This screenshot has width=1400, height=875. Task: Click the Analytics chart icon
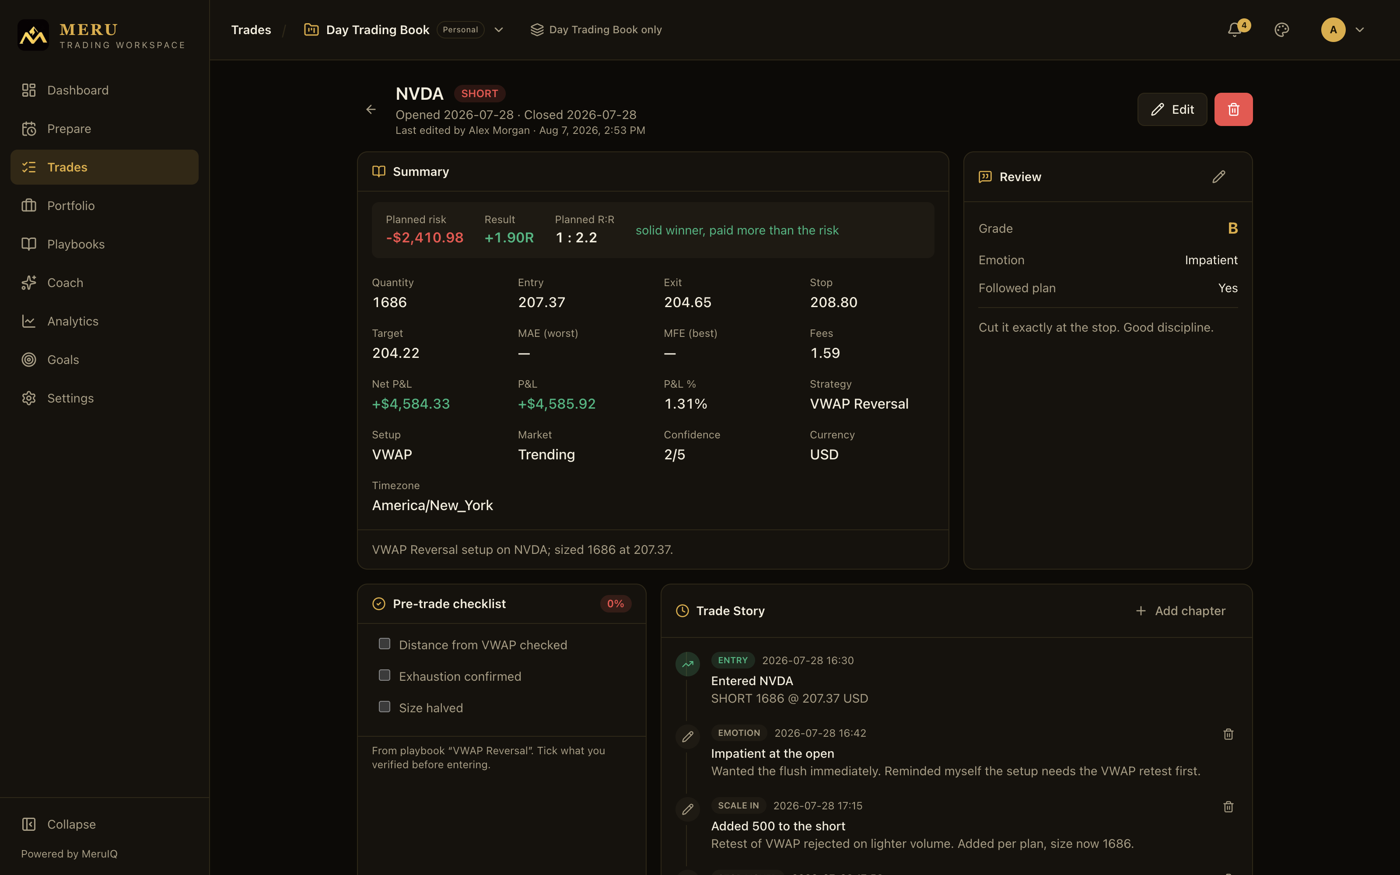28,321
